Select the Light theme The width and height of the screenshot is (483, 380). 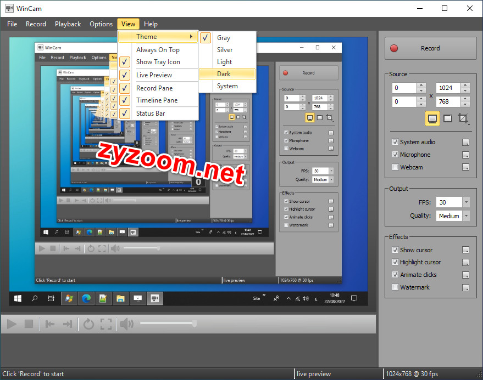[x=227, y=62]
